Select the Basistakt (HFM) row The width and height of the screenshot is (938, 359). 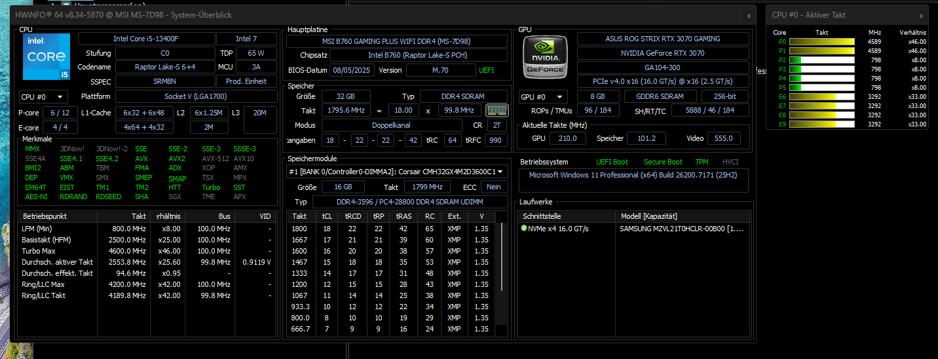147,240
